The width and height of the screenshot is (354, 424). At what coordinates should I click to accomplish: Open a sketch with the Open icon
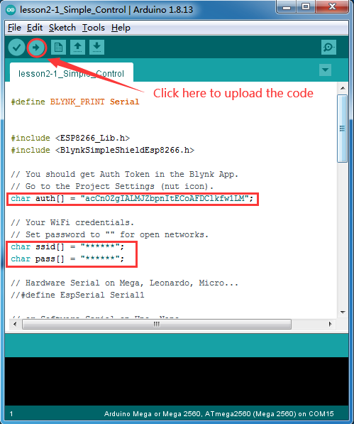[x=77, y=48]
